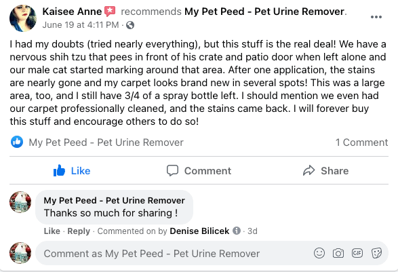Click the emoji smiley icon in comment box
The width and height of the screenshot is (398, 272).
pyautogui.click(x=319, y=253)
